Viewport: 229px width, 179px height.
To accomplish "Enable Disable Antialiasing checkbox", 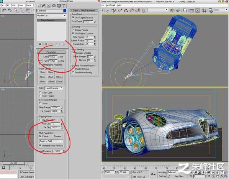I will coord(73,72).
